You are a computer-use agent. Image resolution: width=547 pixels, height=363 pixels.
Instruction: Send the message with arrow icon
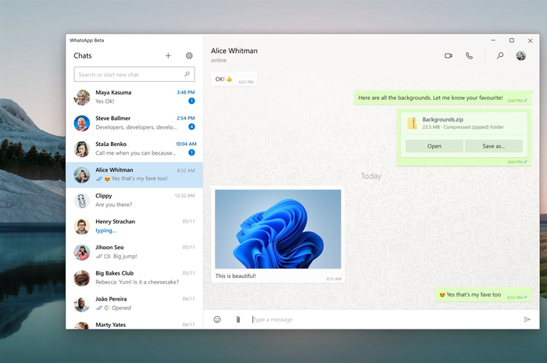coord(527,319)
